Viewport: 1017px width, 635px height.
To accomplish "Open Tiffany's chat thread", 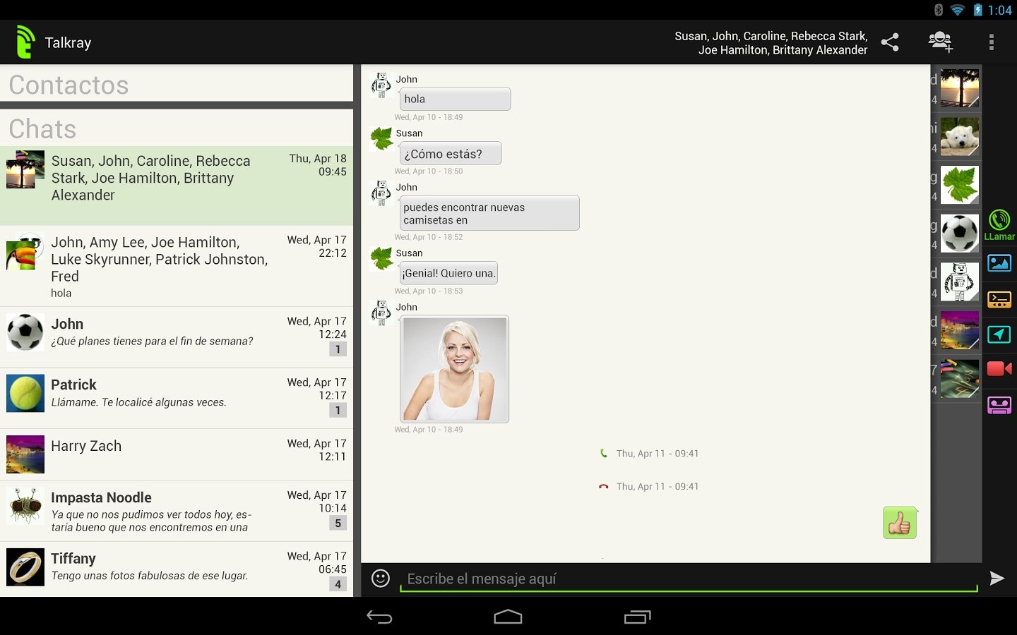I will (x=177, y=569).
